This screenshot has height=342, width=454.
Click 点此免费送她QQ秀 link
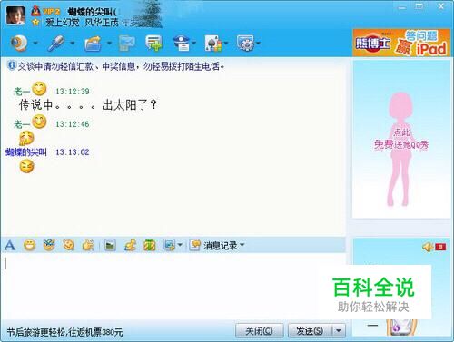[401, 139]
